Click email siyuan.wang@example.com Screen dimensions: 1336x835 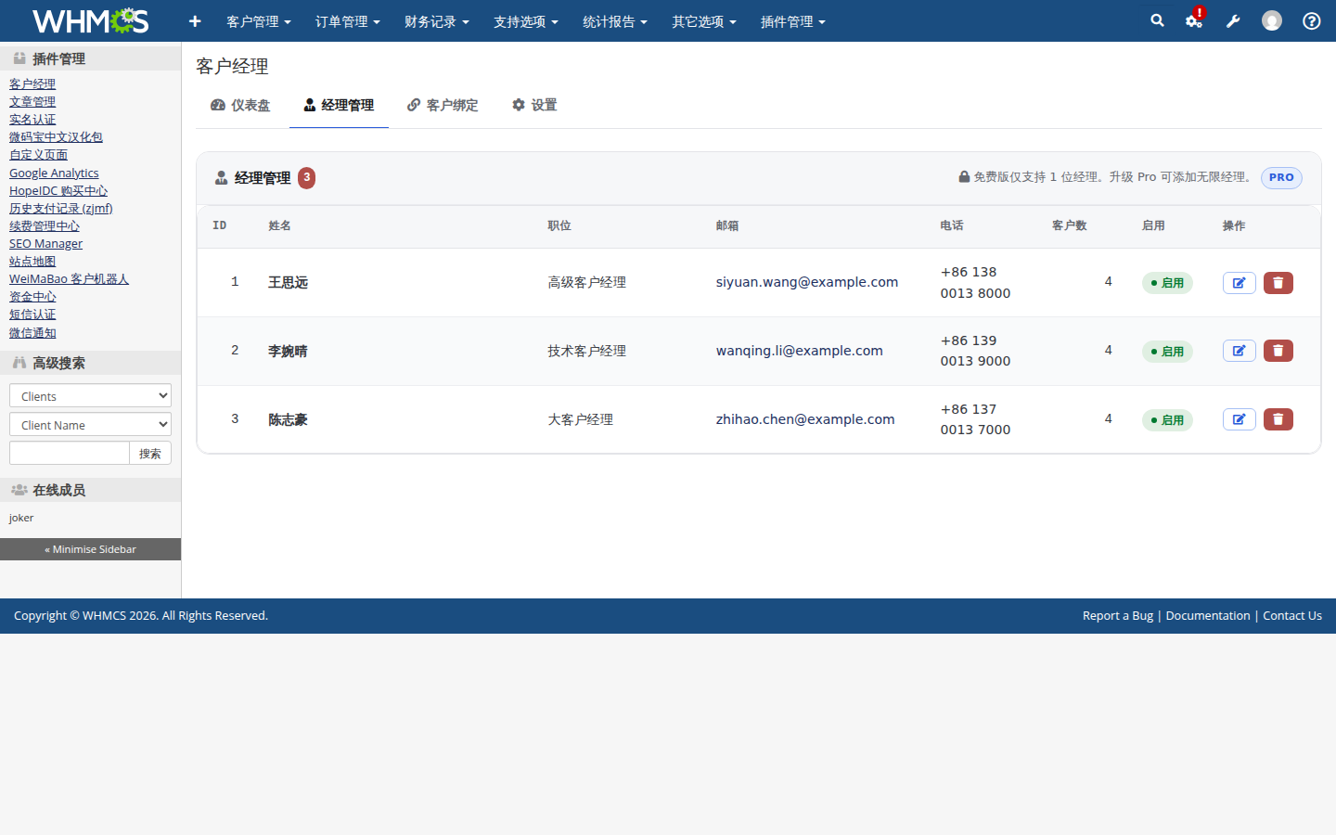click(x=807, y=282)
